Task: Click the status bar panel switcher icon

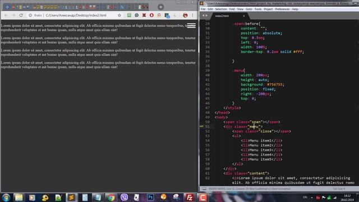Action: coord(204,189)
